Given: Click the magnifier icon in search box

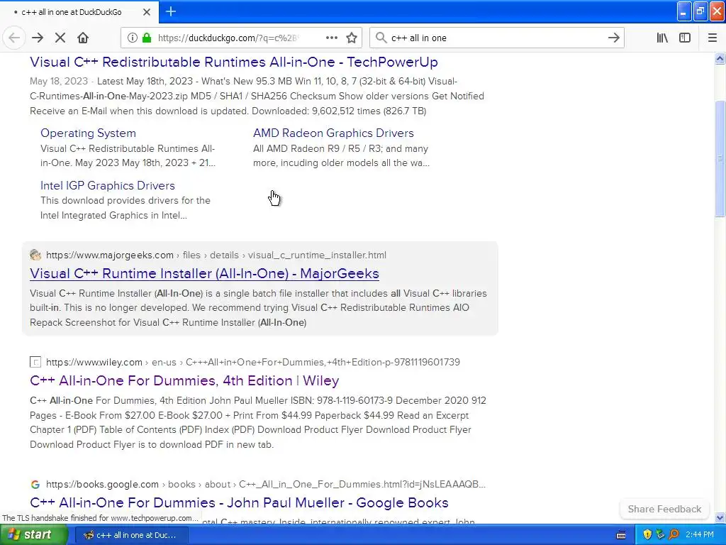Looking at the screenshot, I should tap(381, 38).
